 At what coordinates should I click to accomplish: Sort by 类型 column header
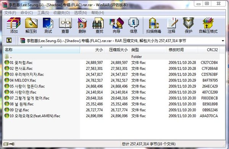pyautogui.click(x=148, y=50)
